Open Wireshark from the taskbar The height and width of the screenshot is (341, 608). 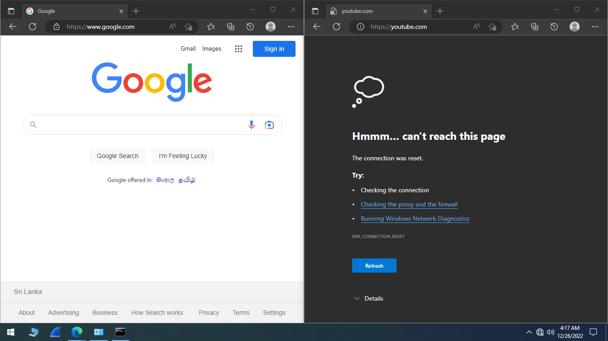coord(55,332)
